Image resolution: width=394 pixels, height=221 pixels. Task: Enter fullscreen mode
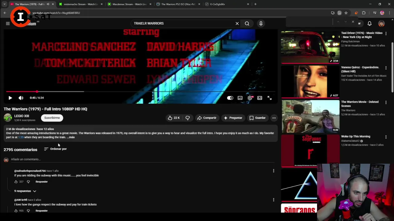point(270,98)
